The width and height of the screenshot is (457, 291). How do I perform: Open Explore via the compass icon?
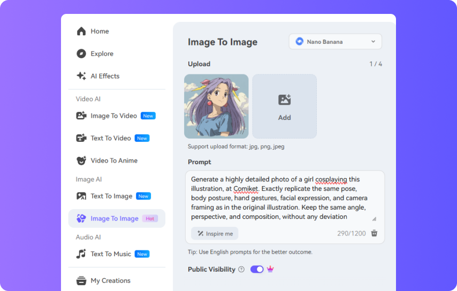(81, 53)
